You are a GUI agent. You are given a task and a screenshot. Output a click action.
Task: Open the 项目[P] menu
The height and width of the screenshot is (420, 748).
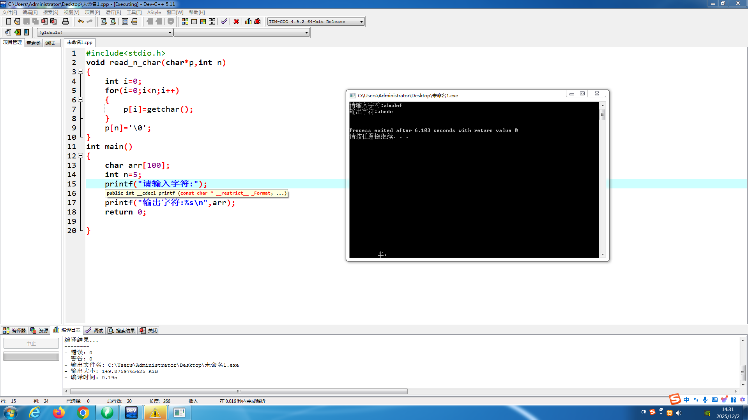[92, 12]
